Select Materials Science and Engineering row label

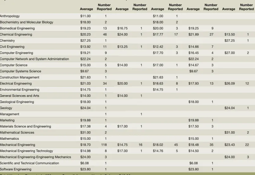tap(25, 126)
